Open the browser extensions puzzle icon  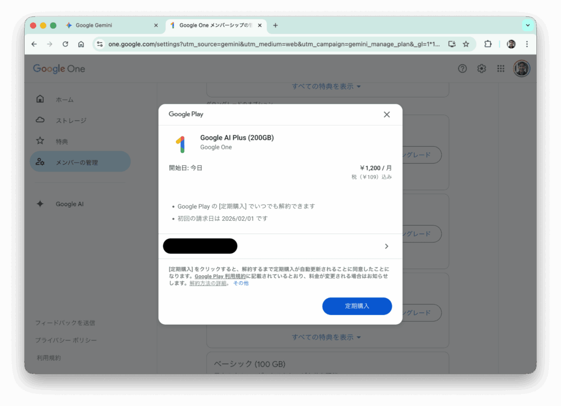[488, 44]
